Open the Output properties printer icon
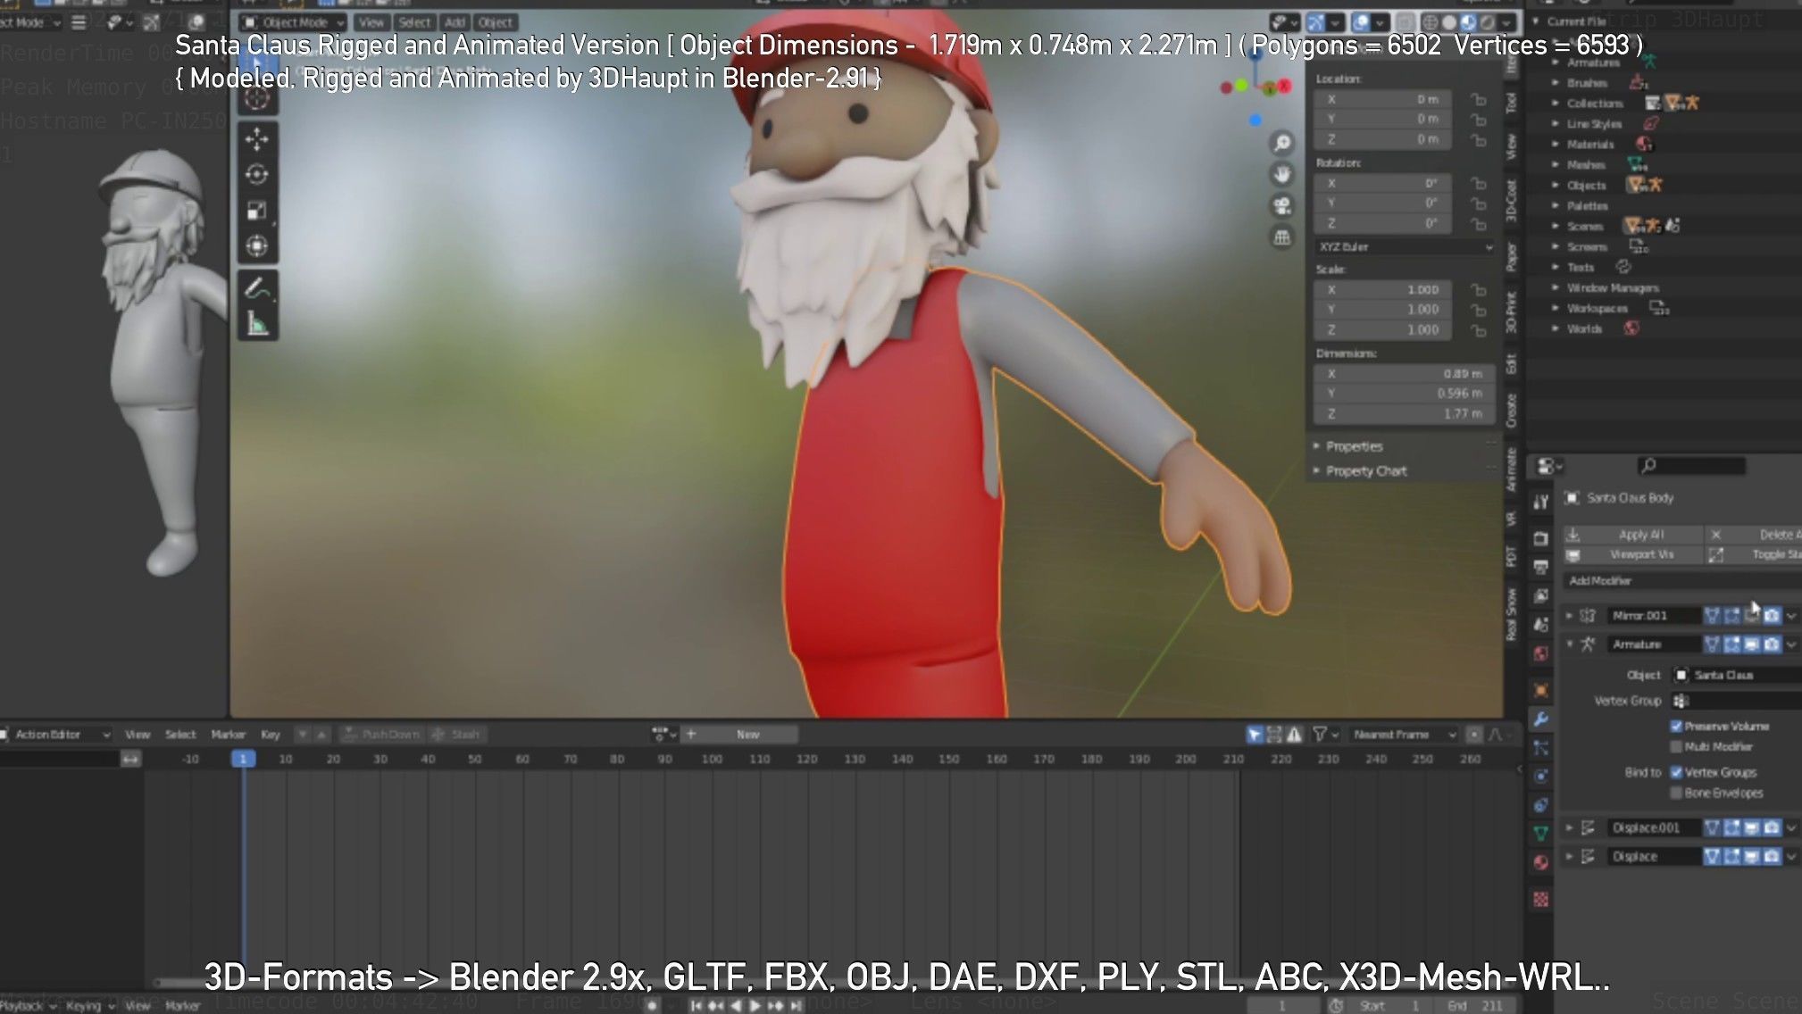The image size is (1802, 1014). [x=1541, y=568]
